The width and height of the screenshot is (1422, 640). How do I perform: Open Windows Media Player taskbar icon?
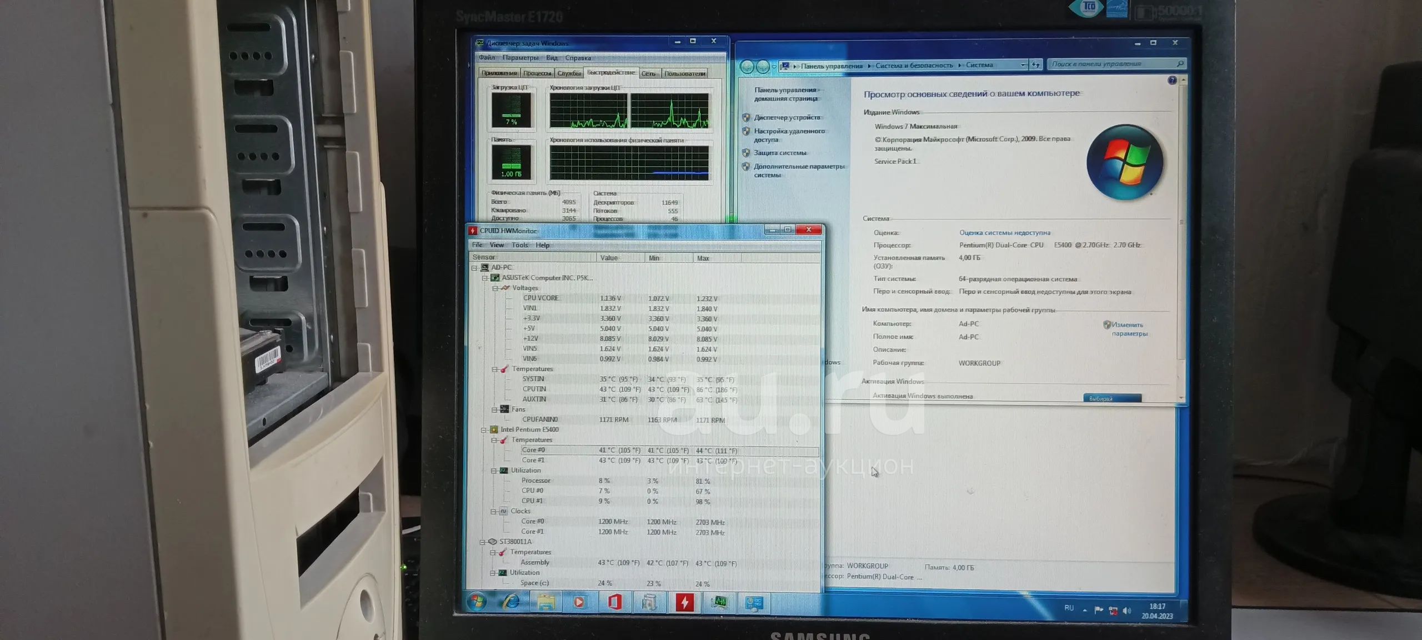[579, 602]
